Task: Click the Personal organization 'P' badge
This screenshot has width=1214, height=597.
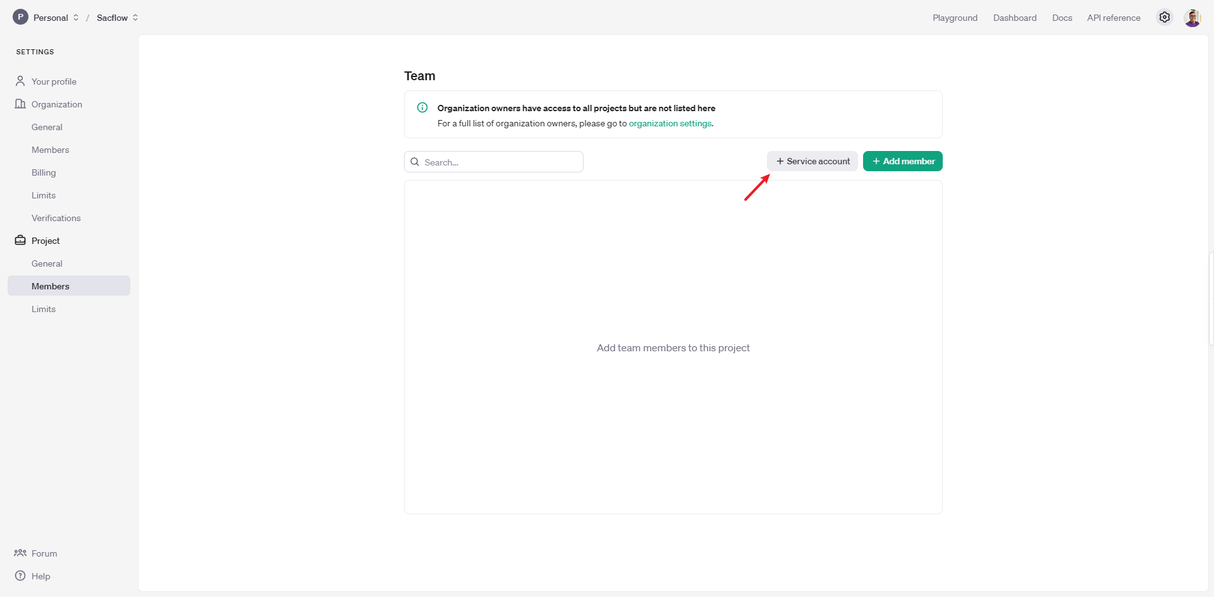Action: coord(20,17)
